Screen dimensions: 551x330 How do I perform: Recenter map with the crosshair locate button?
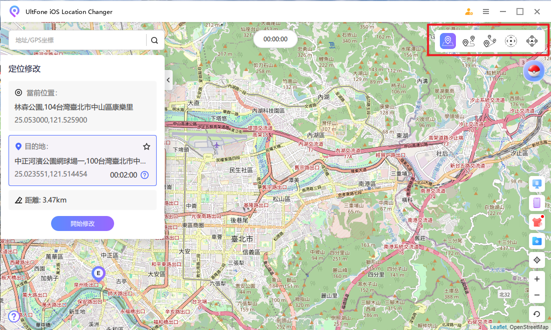[537, 260]
